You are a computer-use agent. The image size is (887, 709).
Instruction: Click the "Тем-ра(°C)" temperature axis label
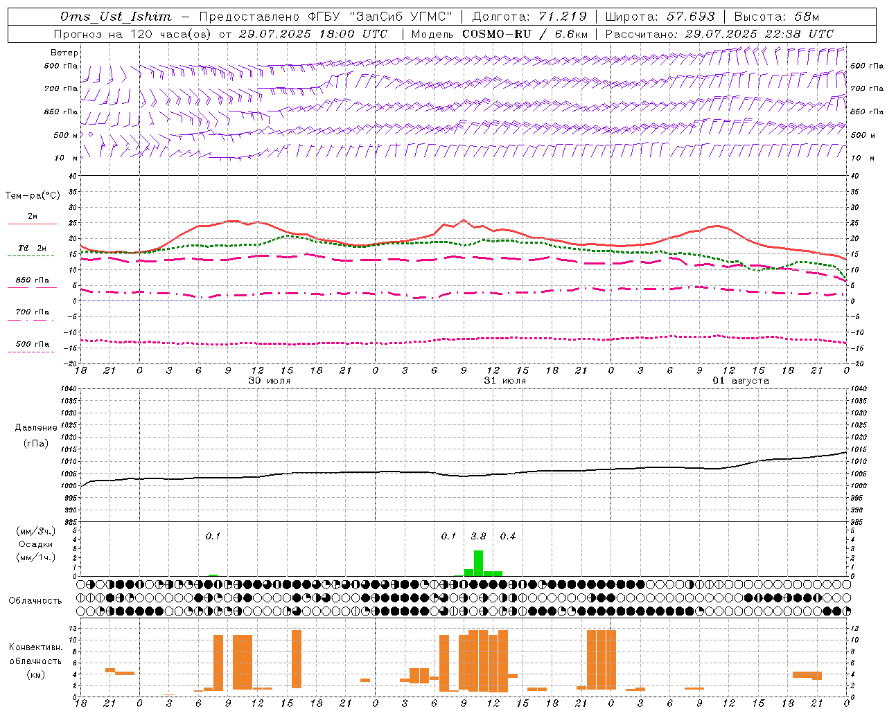[33, 196]
